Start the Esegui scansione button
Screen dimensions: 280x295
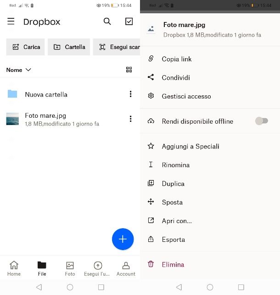pyautogui.click(x=117, y=47)
